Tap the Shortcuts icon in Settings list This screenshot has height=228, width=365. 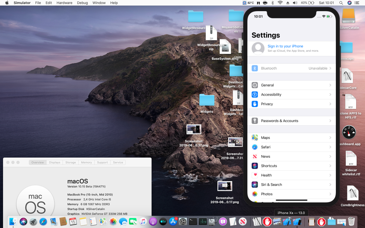click(x=255, y=166)
